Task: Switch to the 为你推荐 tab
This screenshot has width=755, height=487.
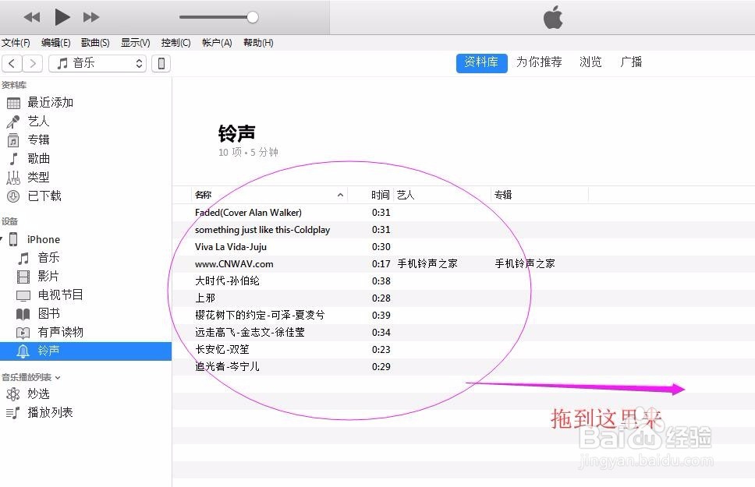Action: tap(539, 62)
